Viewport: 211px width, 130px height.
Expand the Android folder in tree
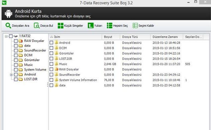coord(11,74)
